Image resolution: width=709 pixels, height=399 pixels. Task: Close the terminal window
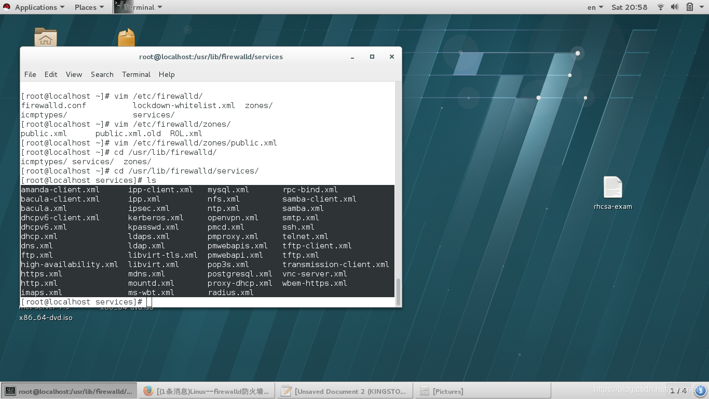pyautogui.click(x=392, y=57)
